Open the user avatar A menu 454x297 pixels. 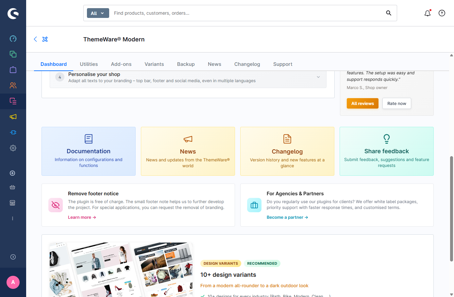coord(13,282)
